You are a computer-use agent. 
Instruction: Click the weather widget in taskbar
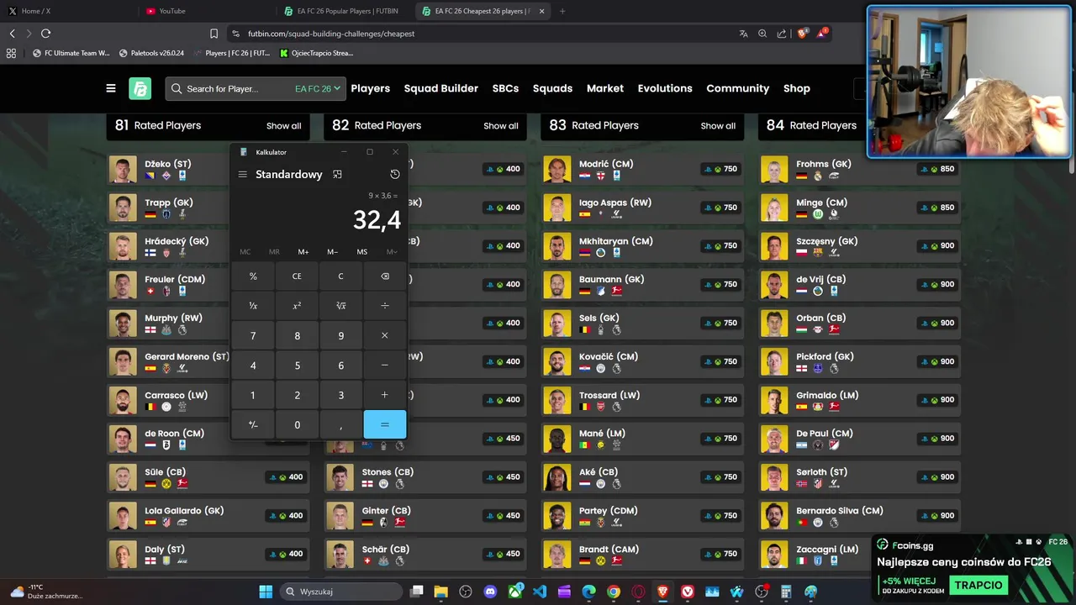46,592
